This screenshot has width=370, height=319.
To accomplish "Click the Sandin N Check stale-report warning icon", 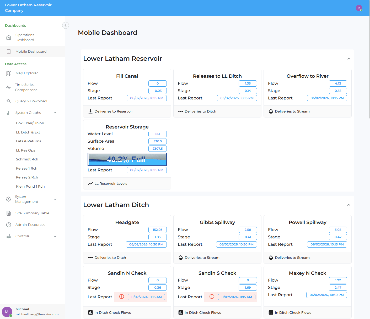I will click(x=122, y=296).
